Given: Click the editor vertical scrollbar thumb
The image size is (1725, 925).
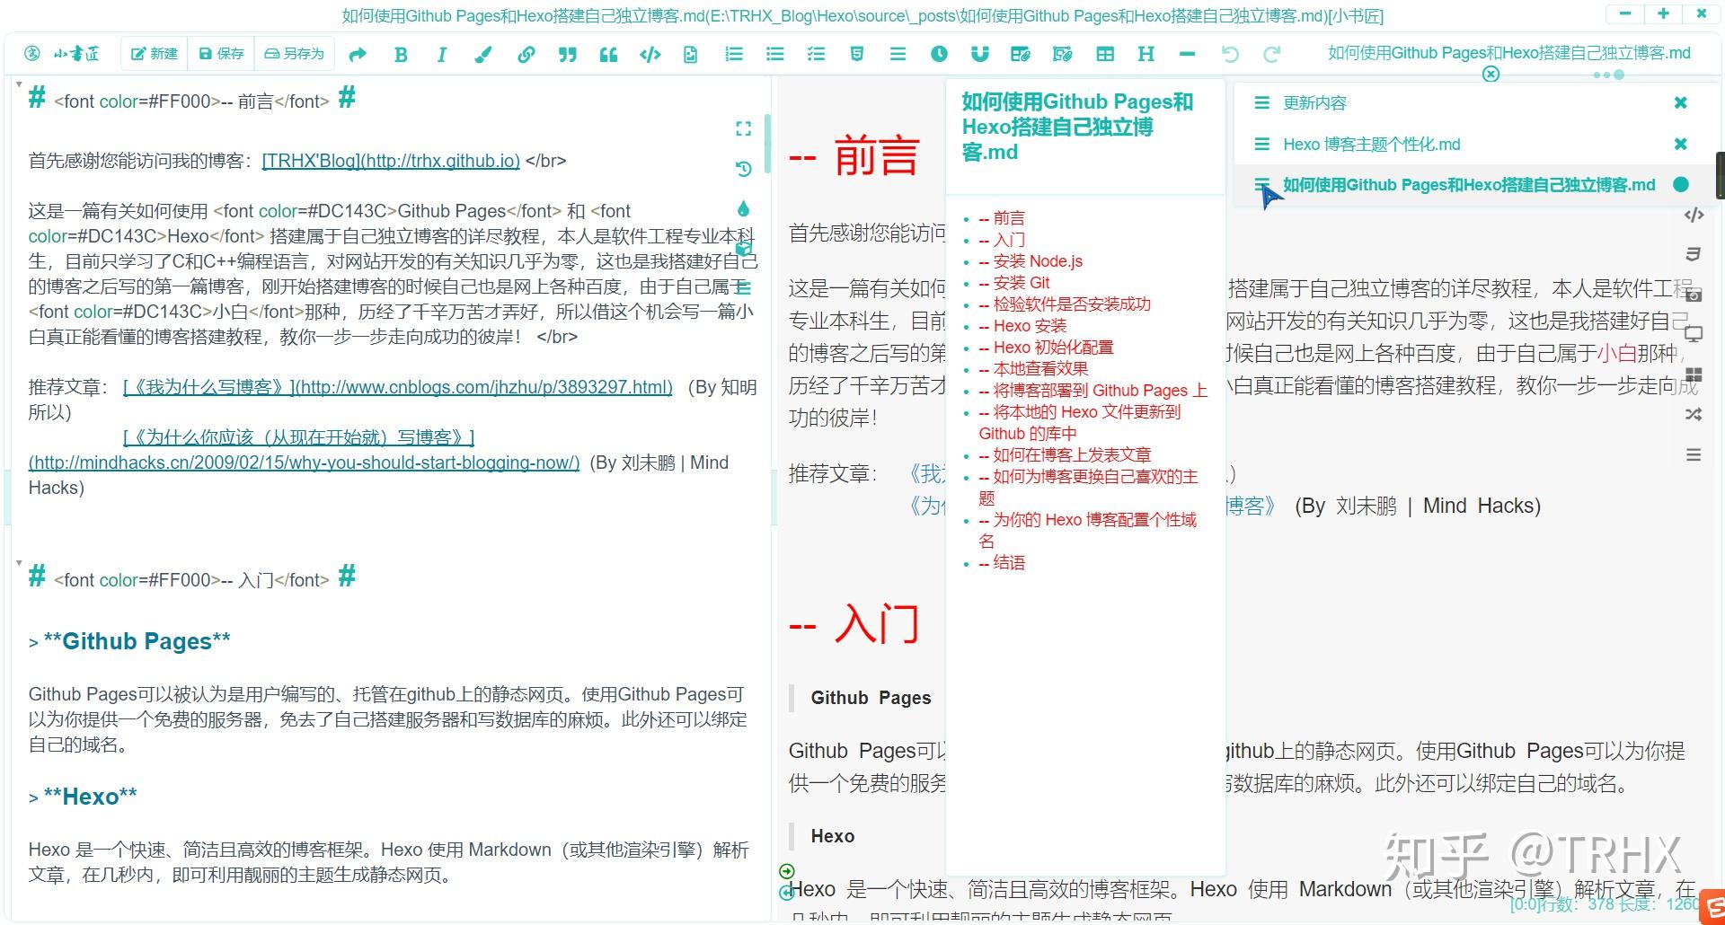Looking at the screenshot, I should (767, 144).
